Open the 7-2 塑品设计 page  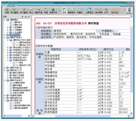23,65
